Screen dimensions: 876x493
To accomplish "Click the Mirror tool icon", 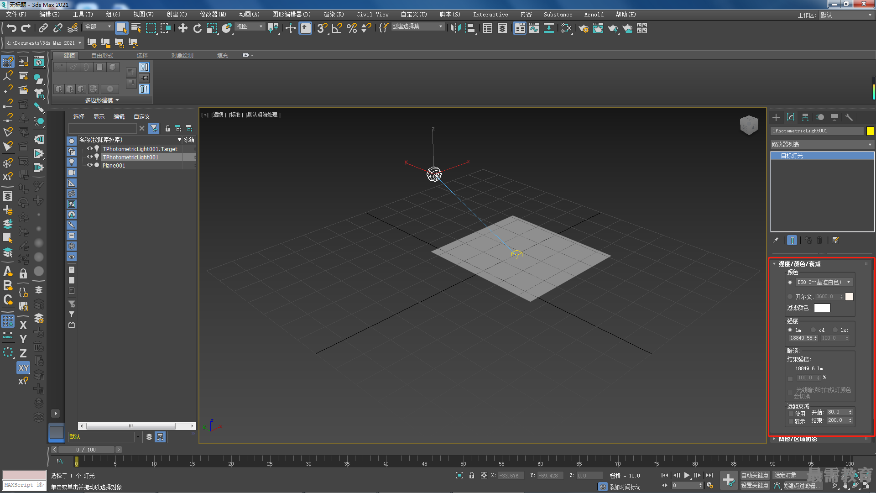I will click(x=455, y=28).
